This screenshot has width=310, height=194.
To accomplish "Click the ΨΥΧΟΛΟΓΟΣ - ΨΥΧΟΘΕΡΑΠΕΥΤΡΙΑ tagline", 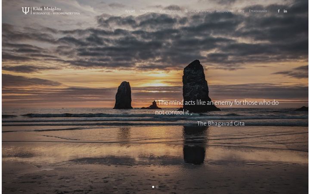I will point(56,13).
